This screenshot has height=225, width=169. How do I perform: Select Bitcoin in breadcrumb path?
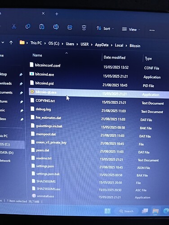pos(135,46)
